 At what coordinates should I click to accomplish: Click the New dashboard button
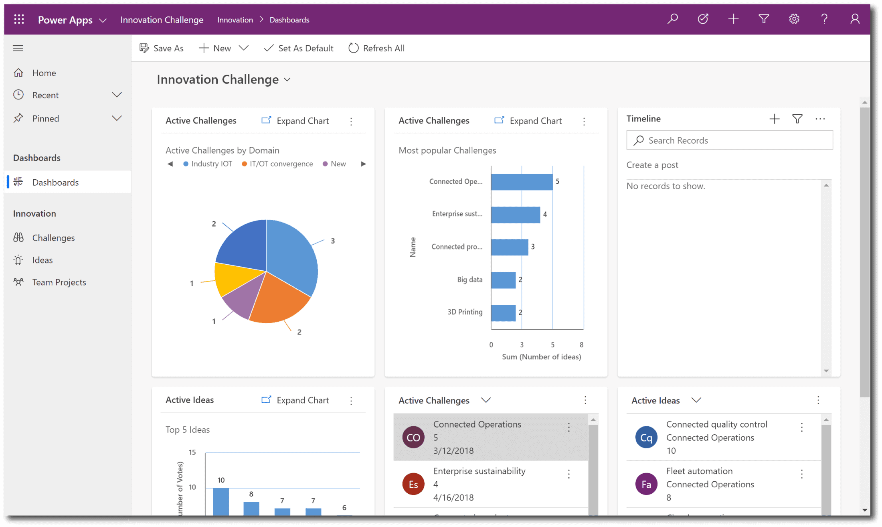click(215, 48)
